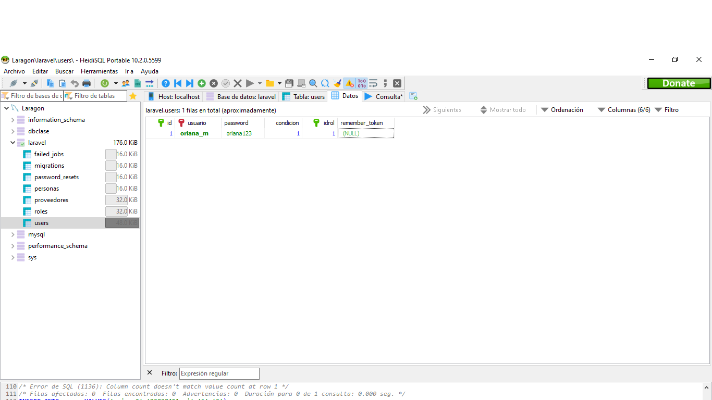Click the Filtro de tablas field

95,96
